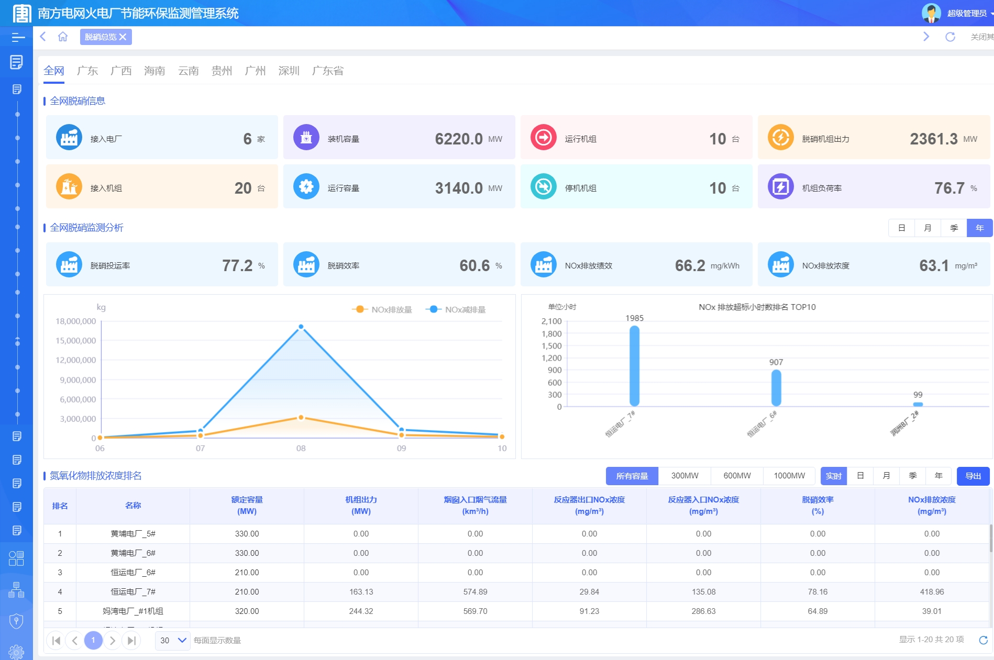The width and height of the screenshot is (994, 660).
Task: Filter ranking by 300MW capacity
Action: click(685, 476)
